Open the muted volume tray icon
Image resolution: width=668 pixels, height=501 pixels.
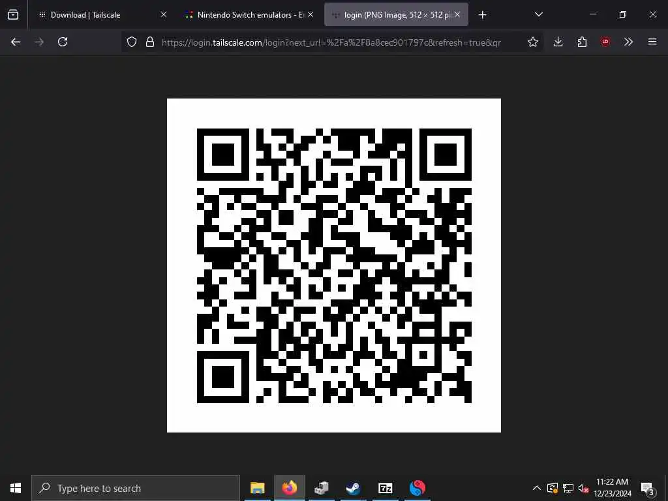(583, 488)
